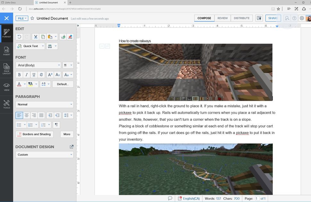Open the Insert panel in sidebar
Image resolution: width=311 pixels, height=202 pixels.
pos(6,51)
